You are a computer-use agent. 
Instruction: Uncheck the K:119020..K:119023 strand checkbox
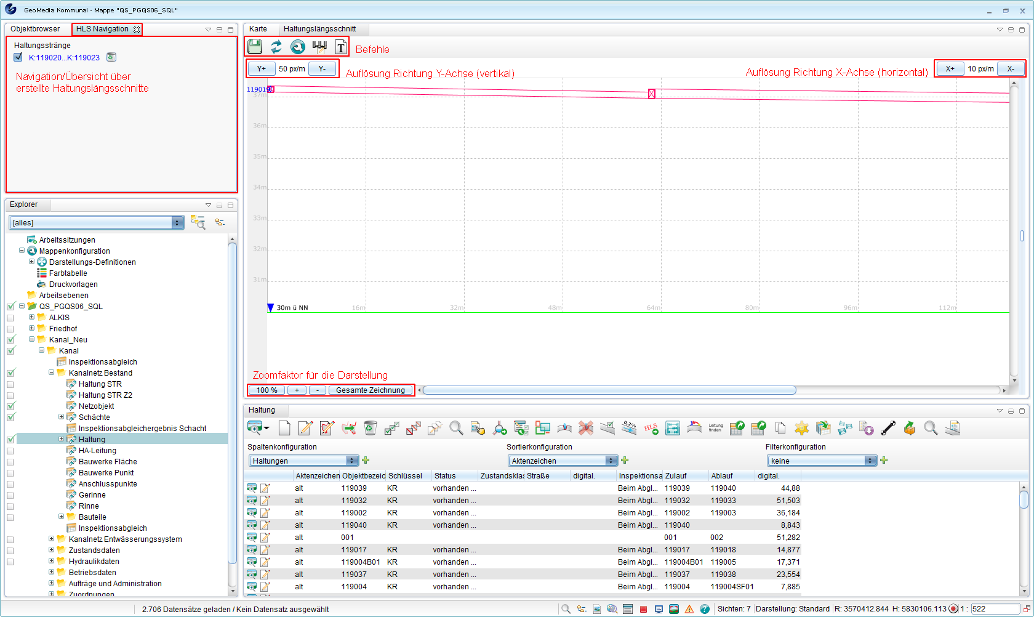tap(18, 57)
